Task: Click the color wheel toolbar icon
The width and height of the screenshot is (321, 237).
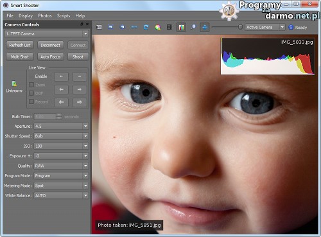Action: (158, 27)
